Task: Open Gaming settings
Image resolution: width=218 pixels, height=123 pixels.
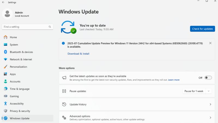Action: 28,96
